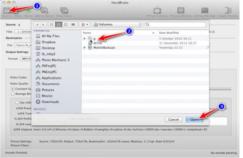Click date 'Yesterday 22:21'
The height and width of the screenshot is (158, 243).
[x=171, y=47]
